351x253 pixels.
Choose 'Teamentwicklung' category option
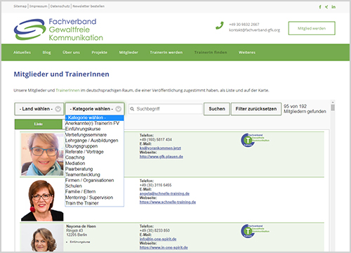(94, 174)
